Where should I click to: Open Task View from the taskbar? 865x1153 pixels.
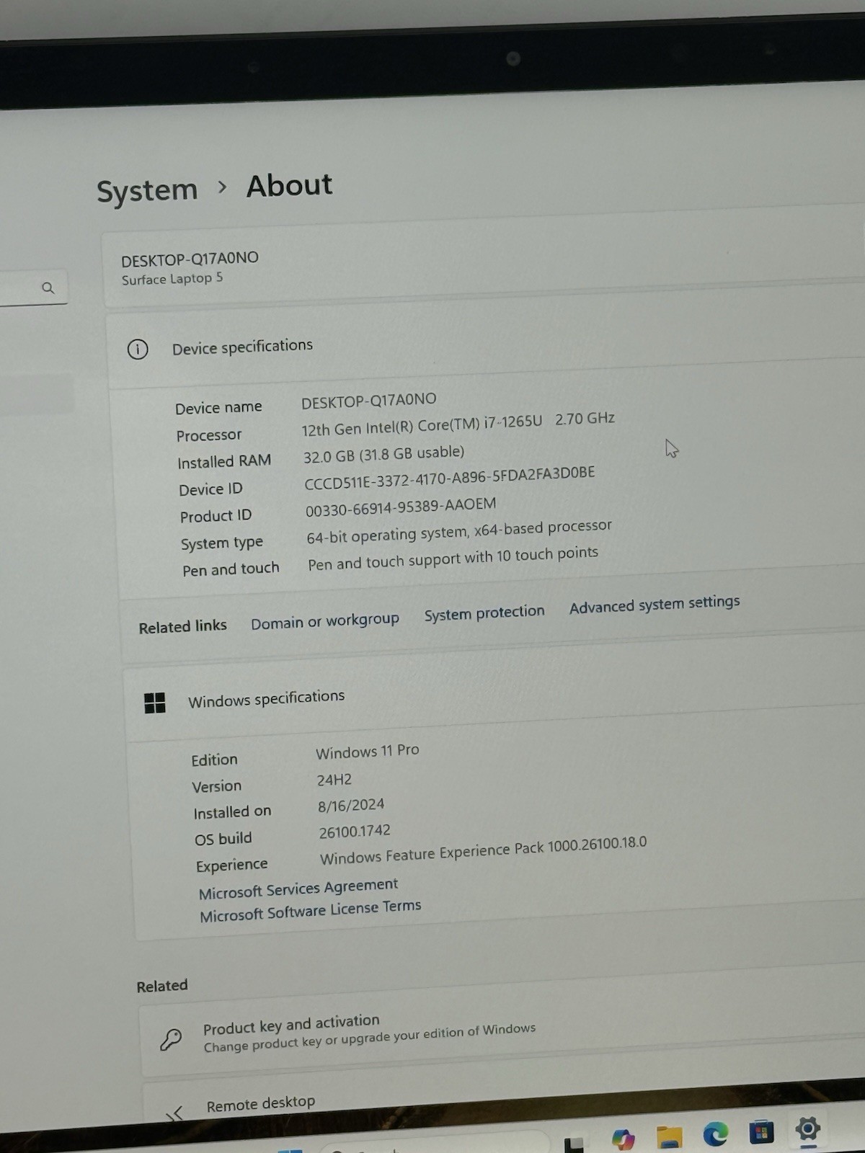pyautogui.click(x=574, y=1145)
